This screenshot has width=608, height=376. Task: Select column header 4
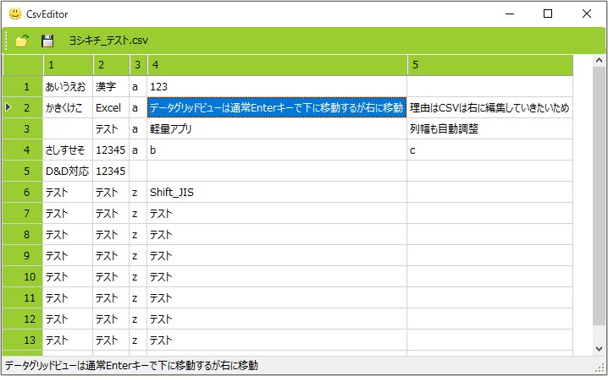pyautogui.click(x=277, y=65)
